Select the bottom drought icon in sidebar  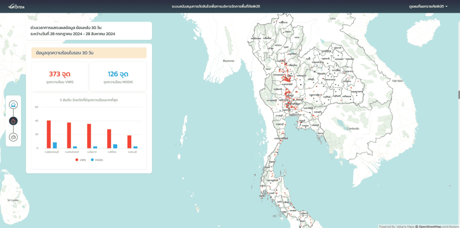click(x=13, y=137)
